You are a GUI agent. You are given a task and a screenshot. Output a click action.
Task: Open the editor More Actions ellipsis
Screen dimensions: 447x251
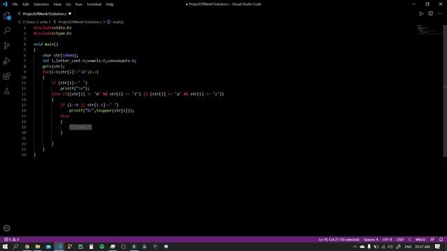439,14
